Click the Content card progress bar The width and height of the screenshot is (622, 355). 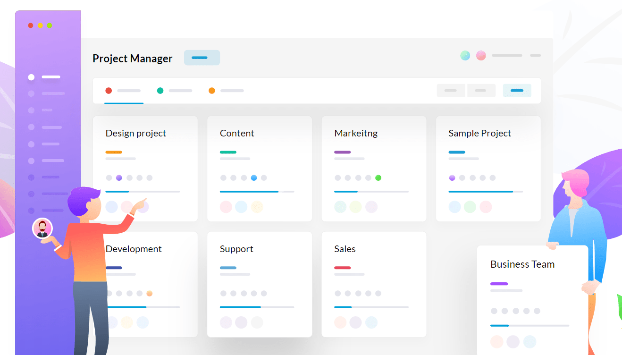257,191
